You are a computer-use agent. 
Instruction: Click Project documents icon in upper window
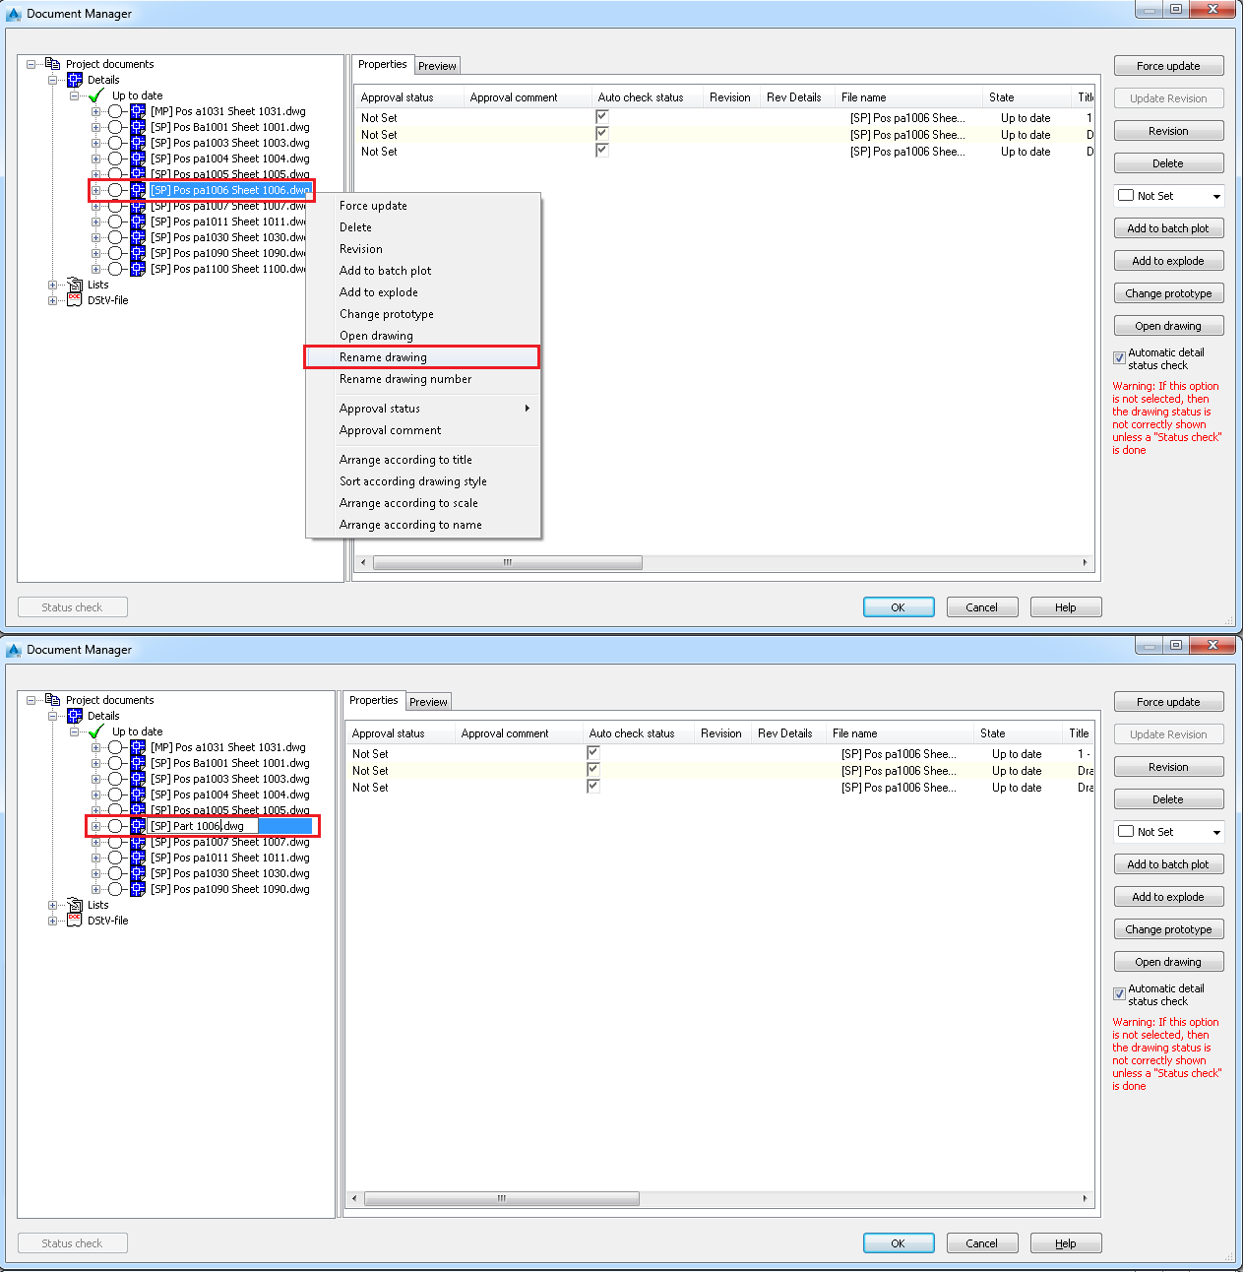click(x=53, y=64)
